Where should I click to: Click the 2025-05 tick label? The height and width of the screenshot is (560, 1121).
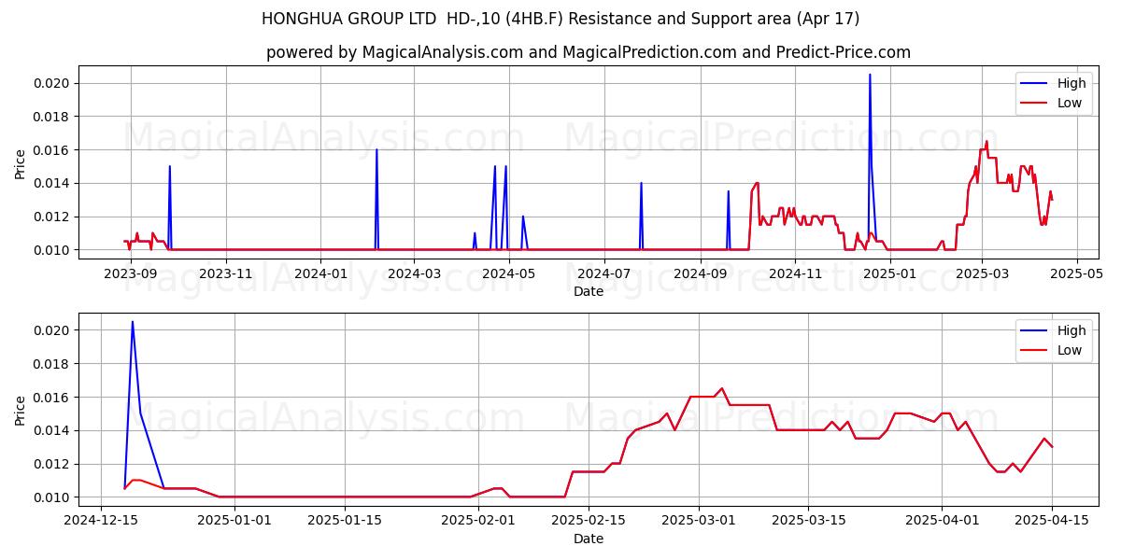(1077, 273)
